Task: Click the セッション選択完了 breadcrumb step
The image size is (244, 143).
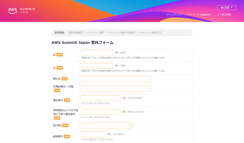Action: [x=150, y=32]
